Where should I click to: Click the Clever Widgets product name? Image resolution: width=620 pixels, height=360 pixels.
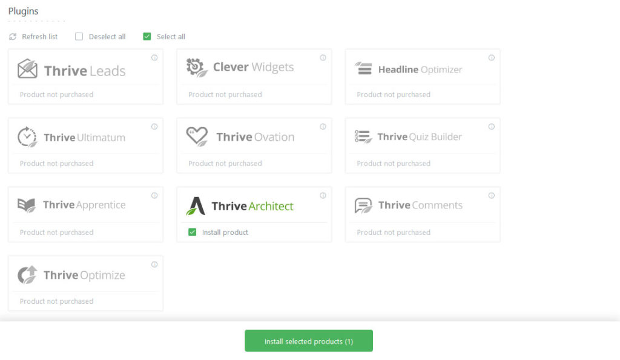254,67
